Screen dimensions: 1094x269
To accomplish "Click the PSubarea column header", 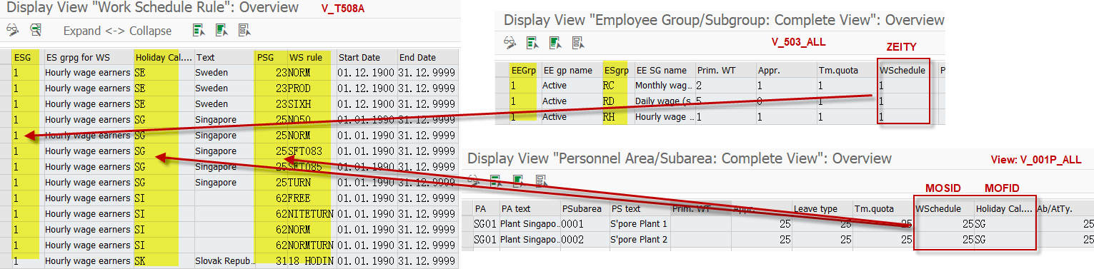I will pos(582,209).
